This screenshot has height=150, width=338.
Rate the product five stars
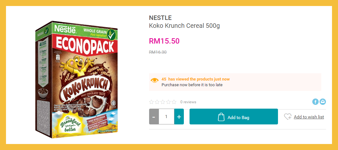pos(174,102)
